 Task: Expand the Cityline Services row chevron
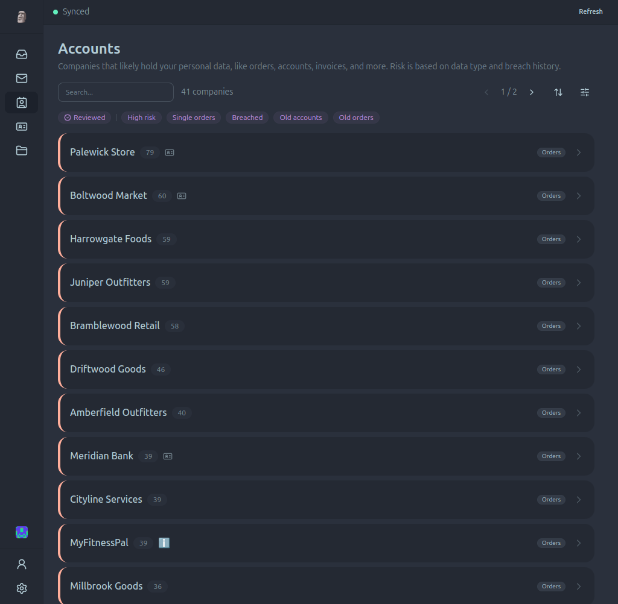(x=579, y=500)
